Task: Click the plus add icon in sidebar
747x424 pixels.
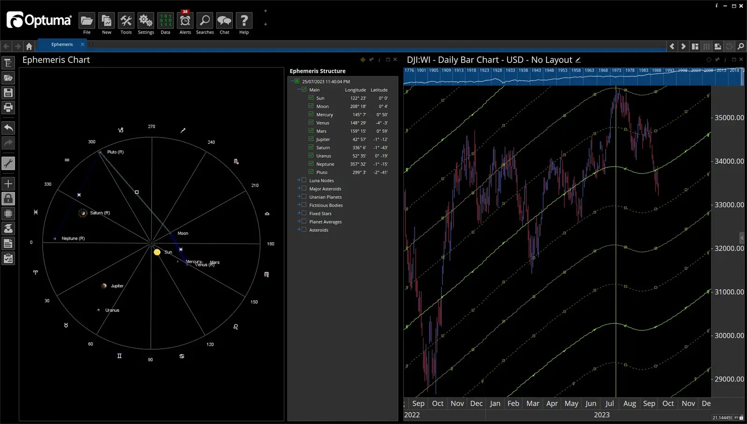Action: tap(8, 184)
